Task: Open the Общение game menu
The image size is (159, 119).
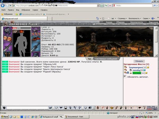Action: pos(120,22)
